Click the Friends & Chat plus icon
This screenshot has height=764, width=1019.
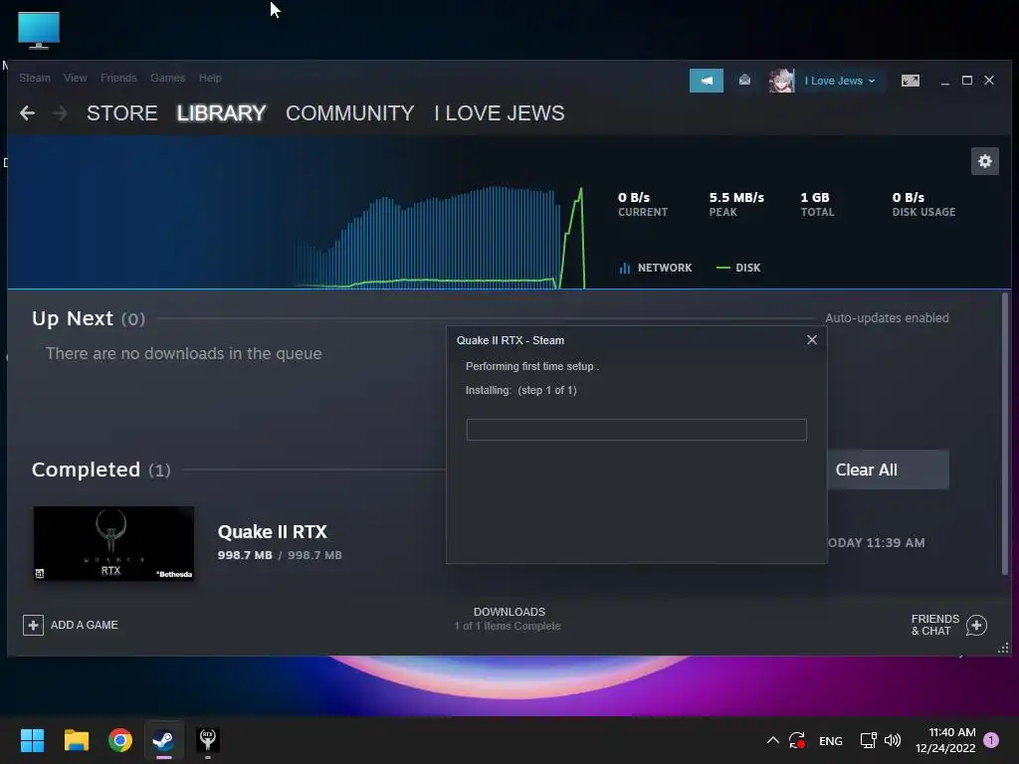[976, 626]
